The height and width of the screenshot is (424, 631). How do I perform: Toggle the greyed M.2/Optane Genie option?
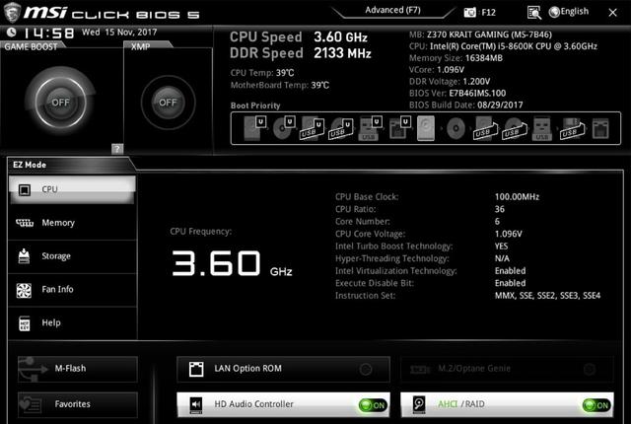coord(507,369)
